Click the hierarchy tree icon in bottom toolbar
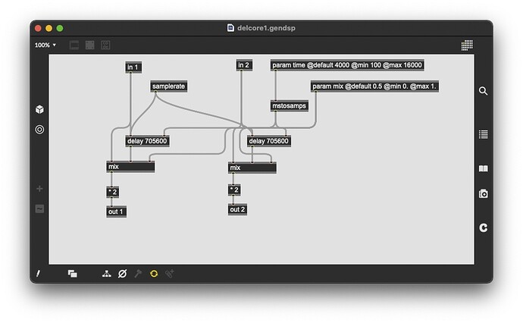523x323 pixels. tap(106, 274)
